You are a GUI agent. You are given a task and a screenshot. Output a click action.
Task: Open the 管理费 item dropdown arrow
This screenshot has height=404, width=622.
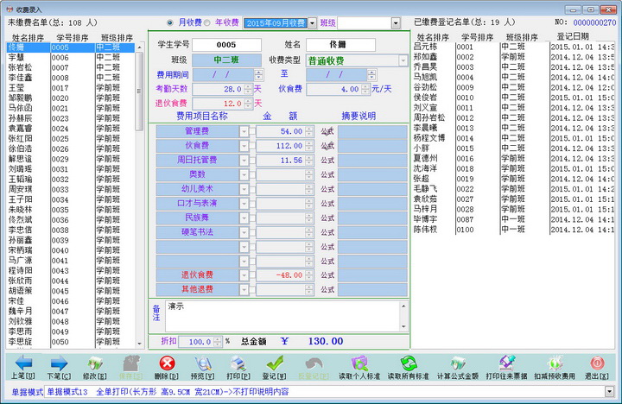[244, 131]
